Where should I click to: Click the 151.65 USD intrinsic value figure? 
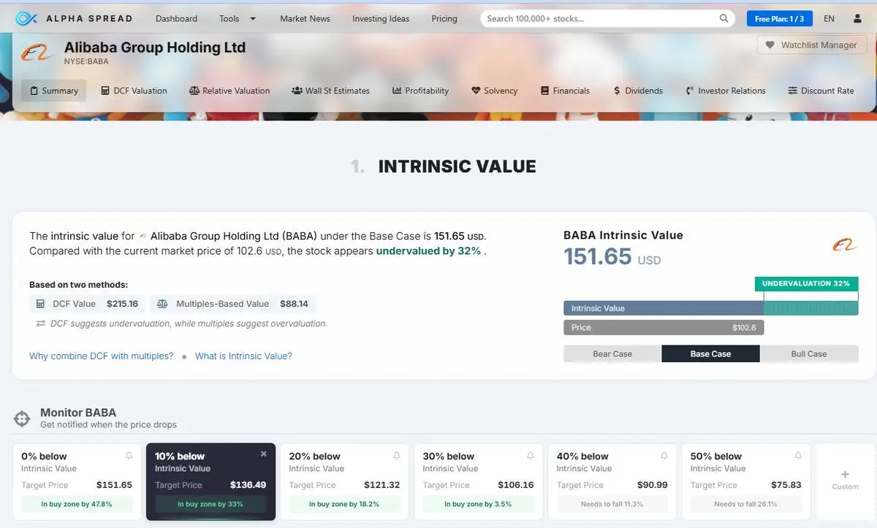612,256
